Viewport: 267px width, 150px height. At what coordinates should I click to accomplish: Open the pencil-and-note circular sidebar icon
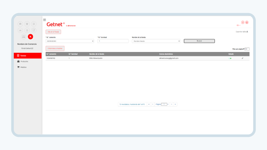click(x=34, y=30)
